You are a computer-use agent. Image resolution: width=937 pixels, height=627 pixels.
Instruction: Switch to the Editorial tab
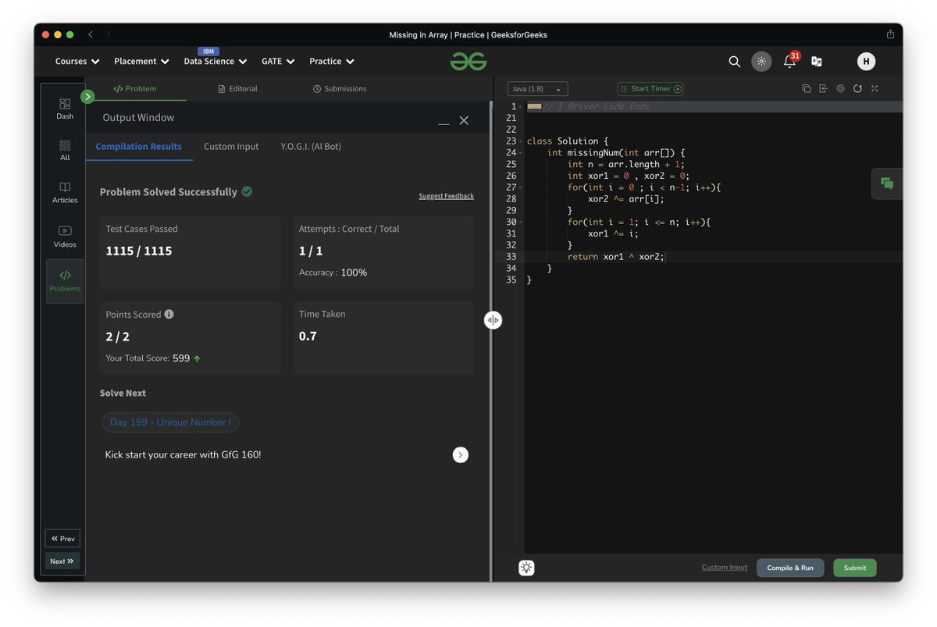(237, 89)
